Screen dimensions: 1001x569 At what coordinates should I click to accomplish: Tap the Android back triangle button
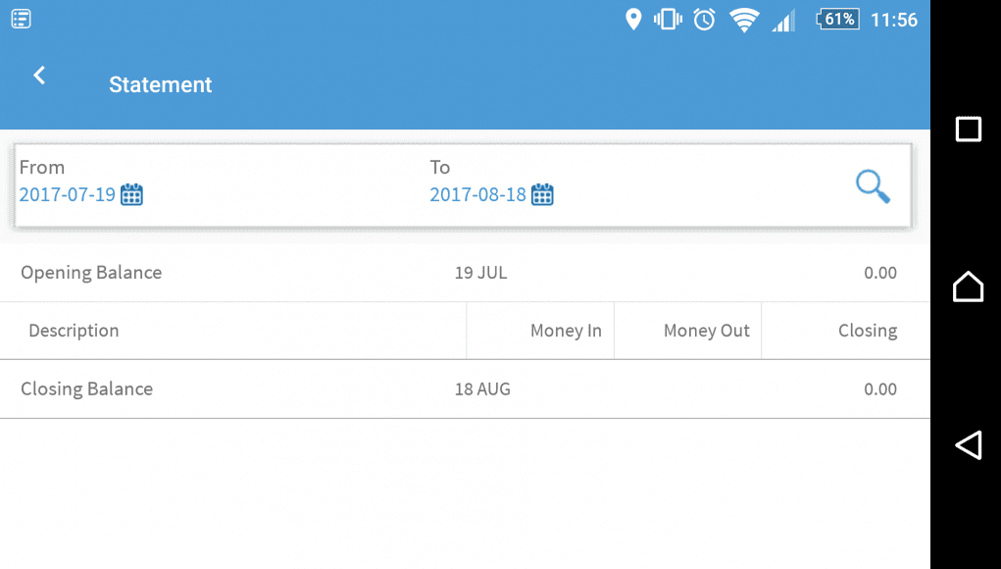coord(968,445)
